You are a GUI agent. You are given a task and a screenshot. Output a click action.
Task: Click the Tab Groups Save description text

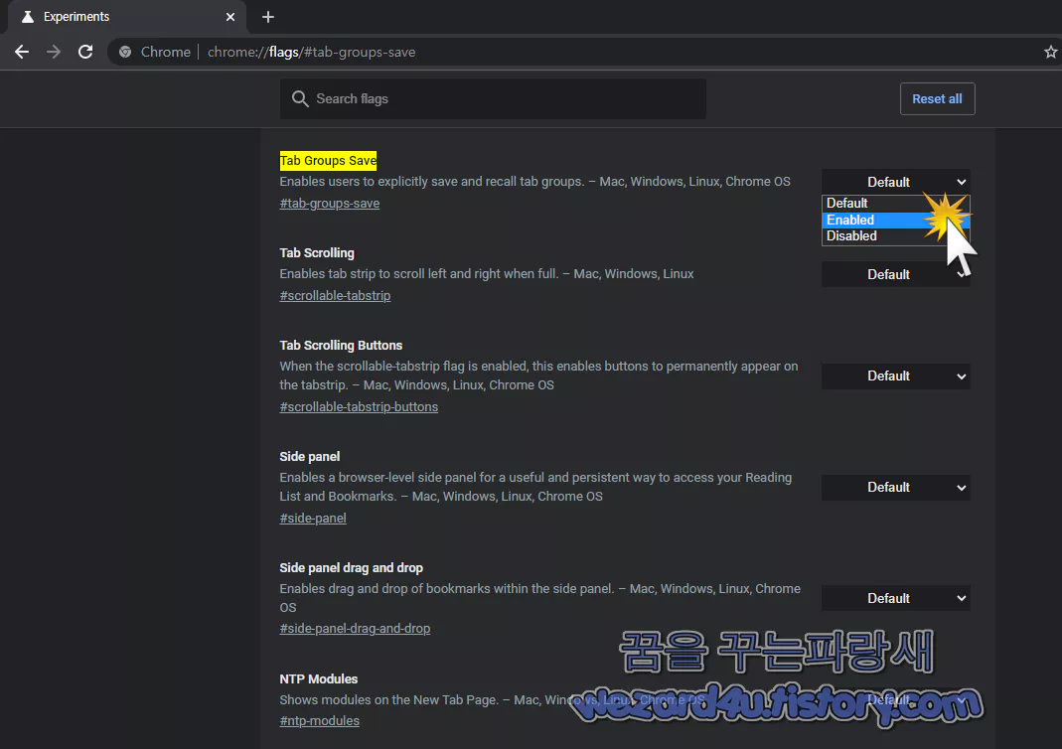coord(535,182)
